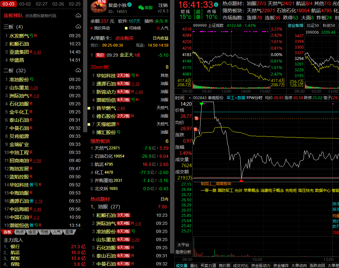Click the cloud icon next to 二板 (32)

tap(78, 70)
